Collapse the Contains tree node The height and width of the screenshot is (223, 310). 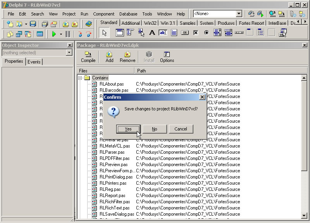coord(80,78)
